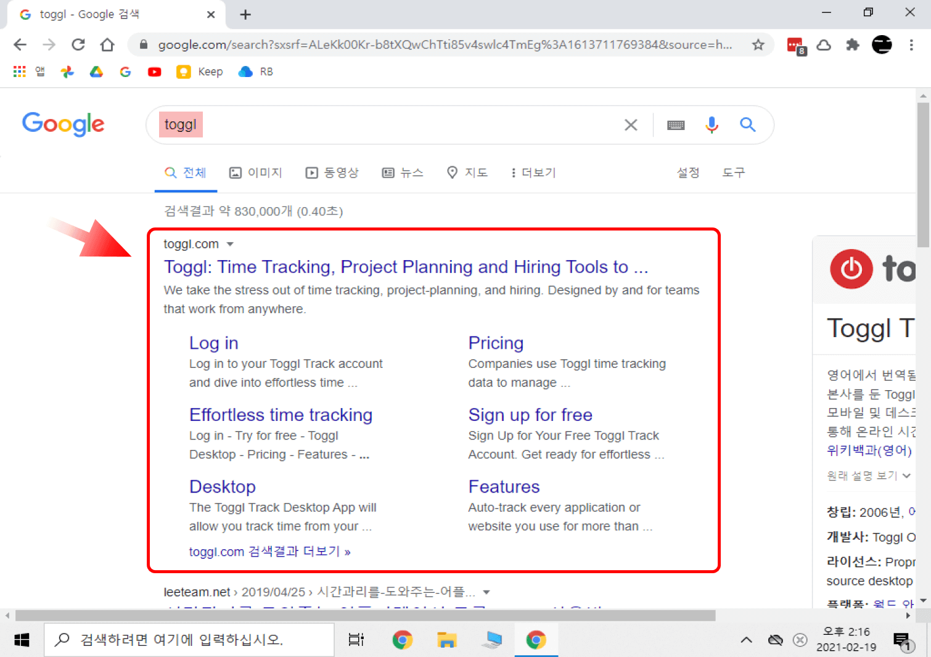Screen dimensions: 931x657
Task: Expand 원래 설명 보기
Action: coord(869,476)
